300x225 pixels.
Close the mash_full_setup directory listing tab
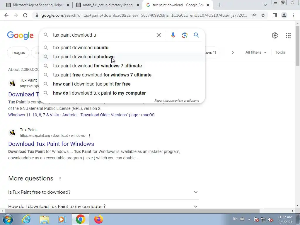(x=138, y=5)
